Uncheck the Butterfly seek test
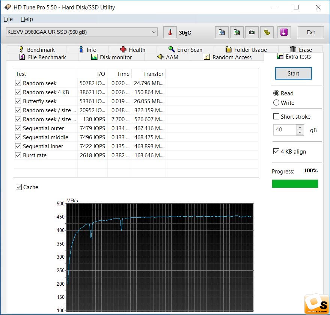The image size is (330, 315). pos(18,101)
